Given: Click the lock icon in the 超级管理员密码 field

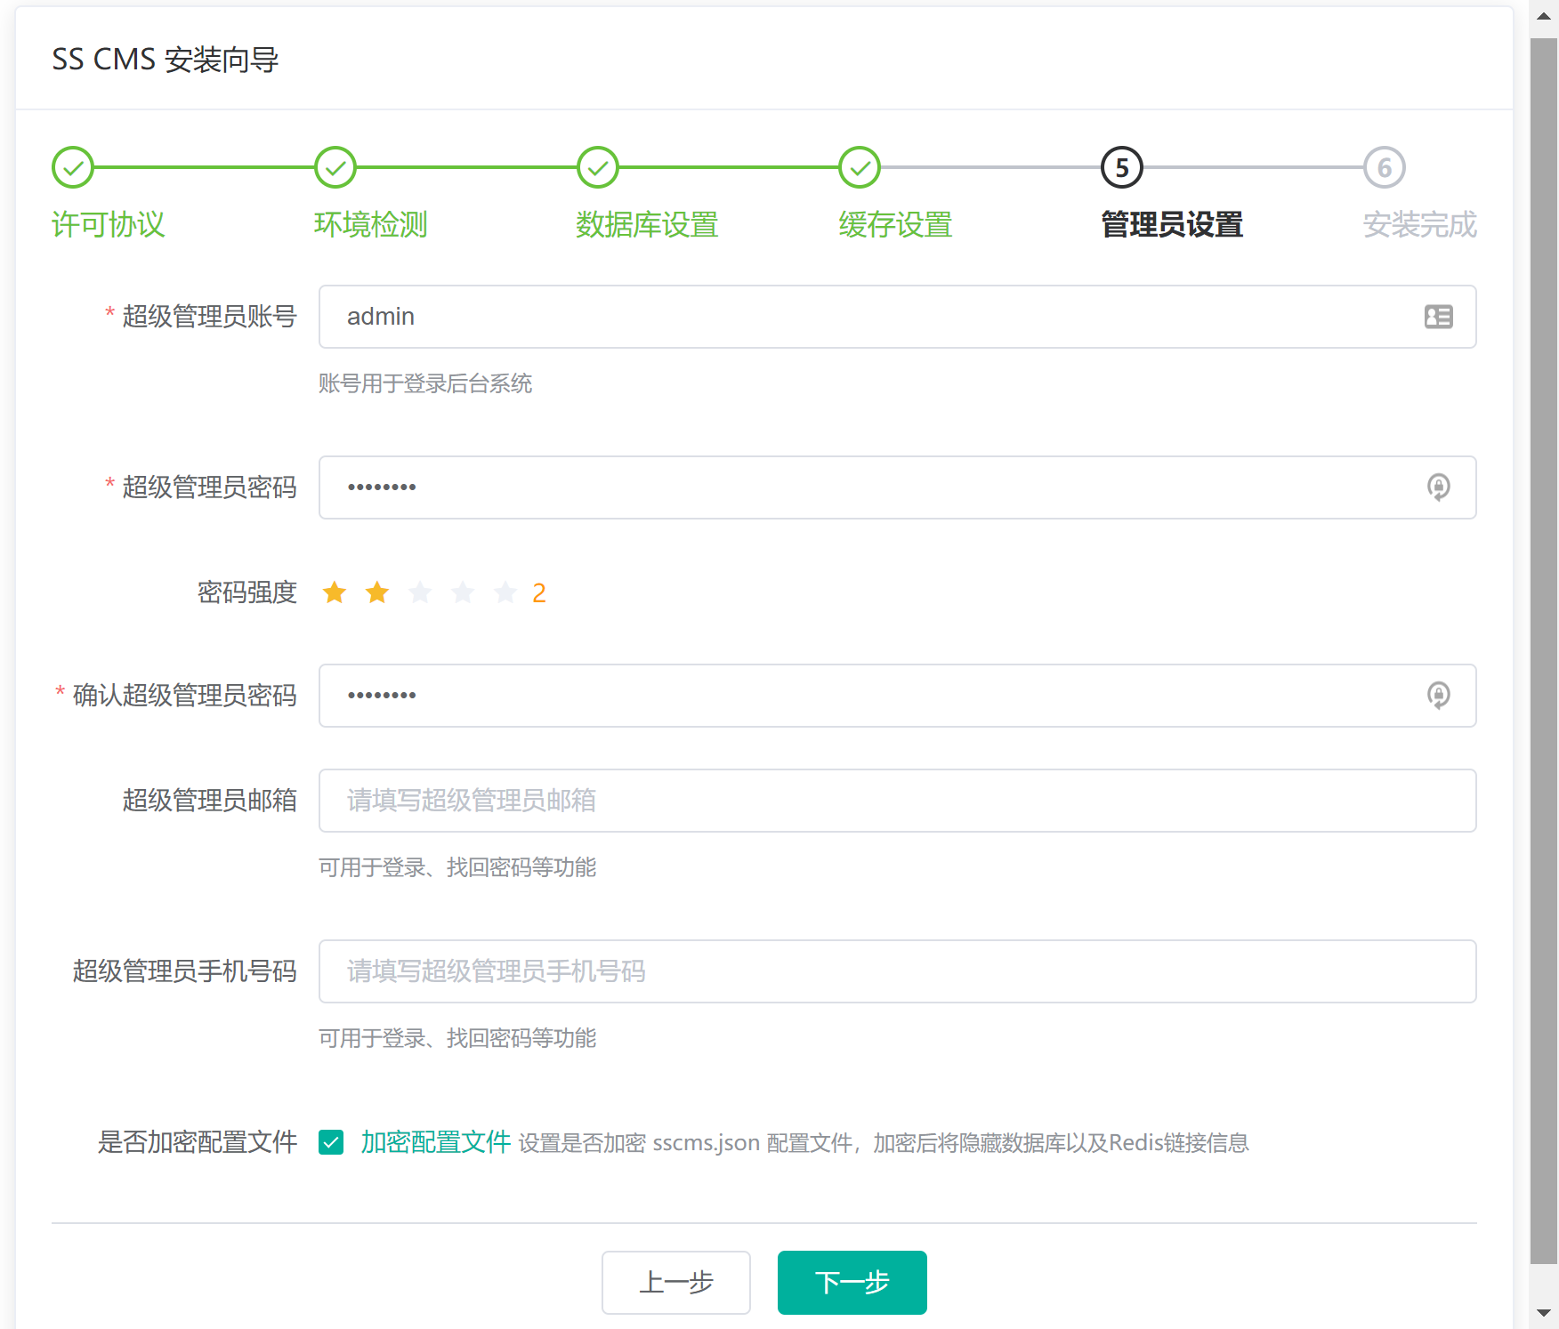Looking at the screenshot, I should click(1441, 487).
